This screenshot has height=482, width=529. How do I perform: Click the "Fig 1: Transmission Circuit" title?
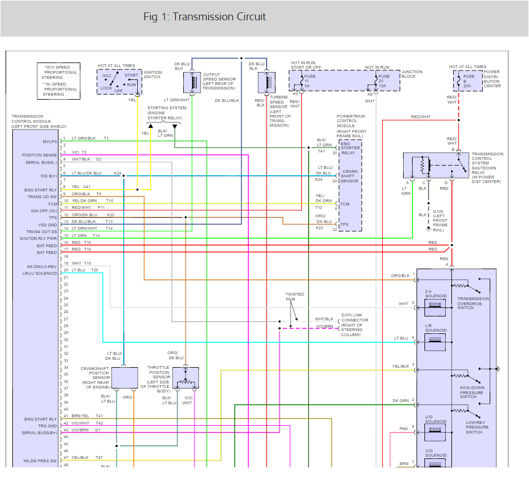[205, 17]
